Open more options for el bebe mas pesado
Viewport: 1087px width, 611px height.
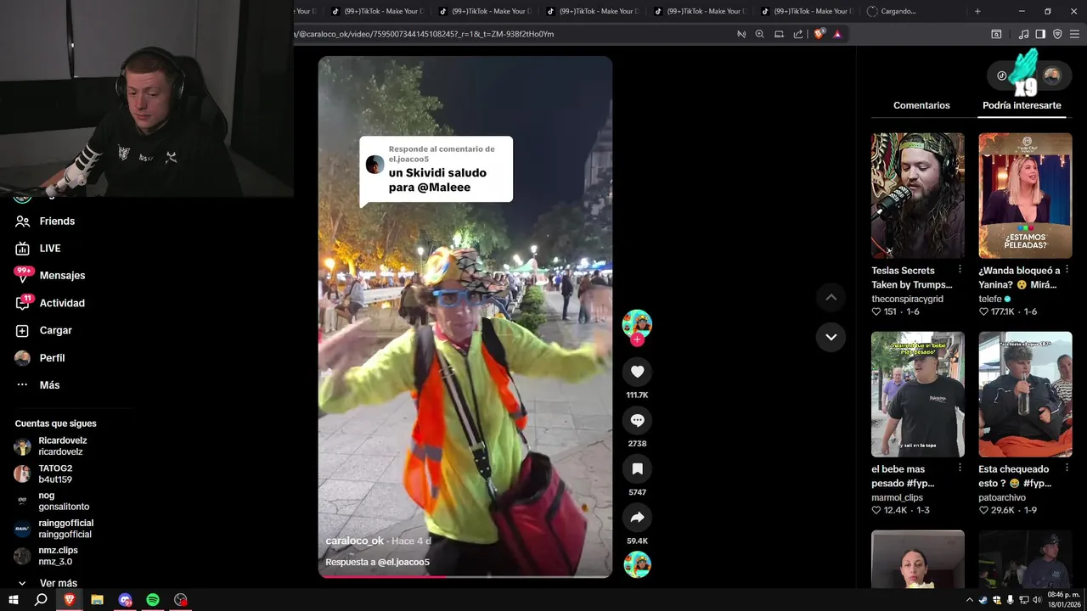click(x=960, y=468)
